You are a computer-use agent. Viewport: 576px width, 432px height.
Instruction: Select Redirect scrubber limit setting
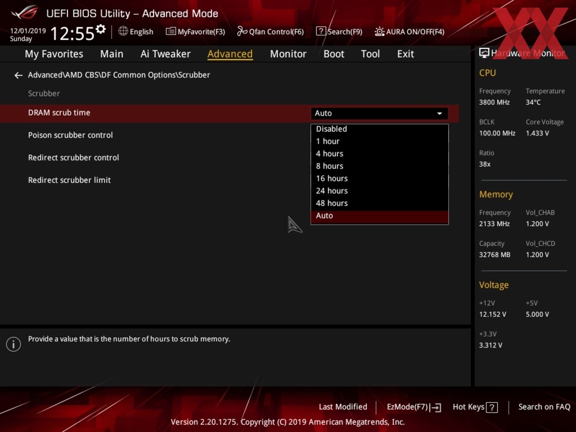(x=69, y=180)
